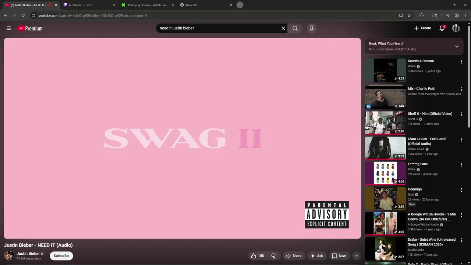
Task: Close the Annoying Stream tab
Action: [173, 5]
